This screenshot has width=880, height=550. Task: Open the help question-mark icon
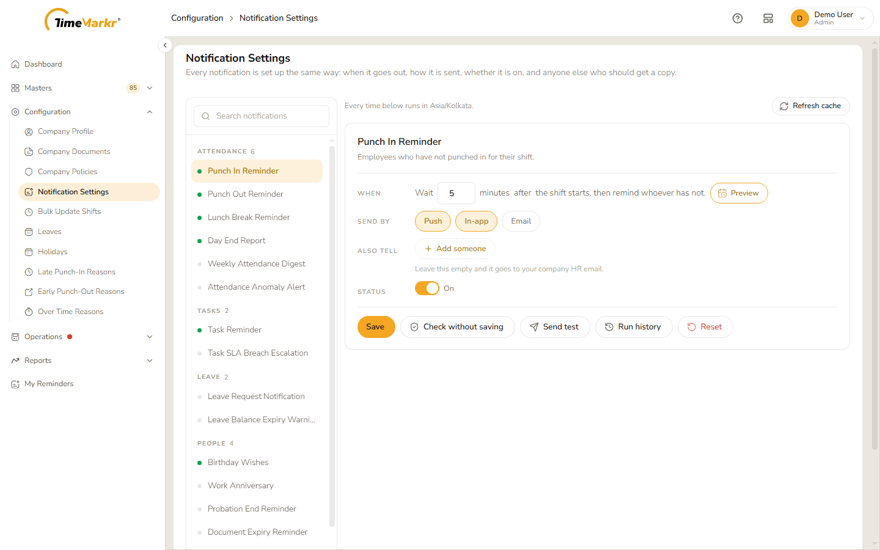(738, 18)
